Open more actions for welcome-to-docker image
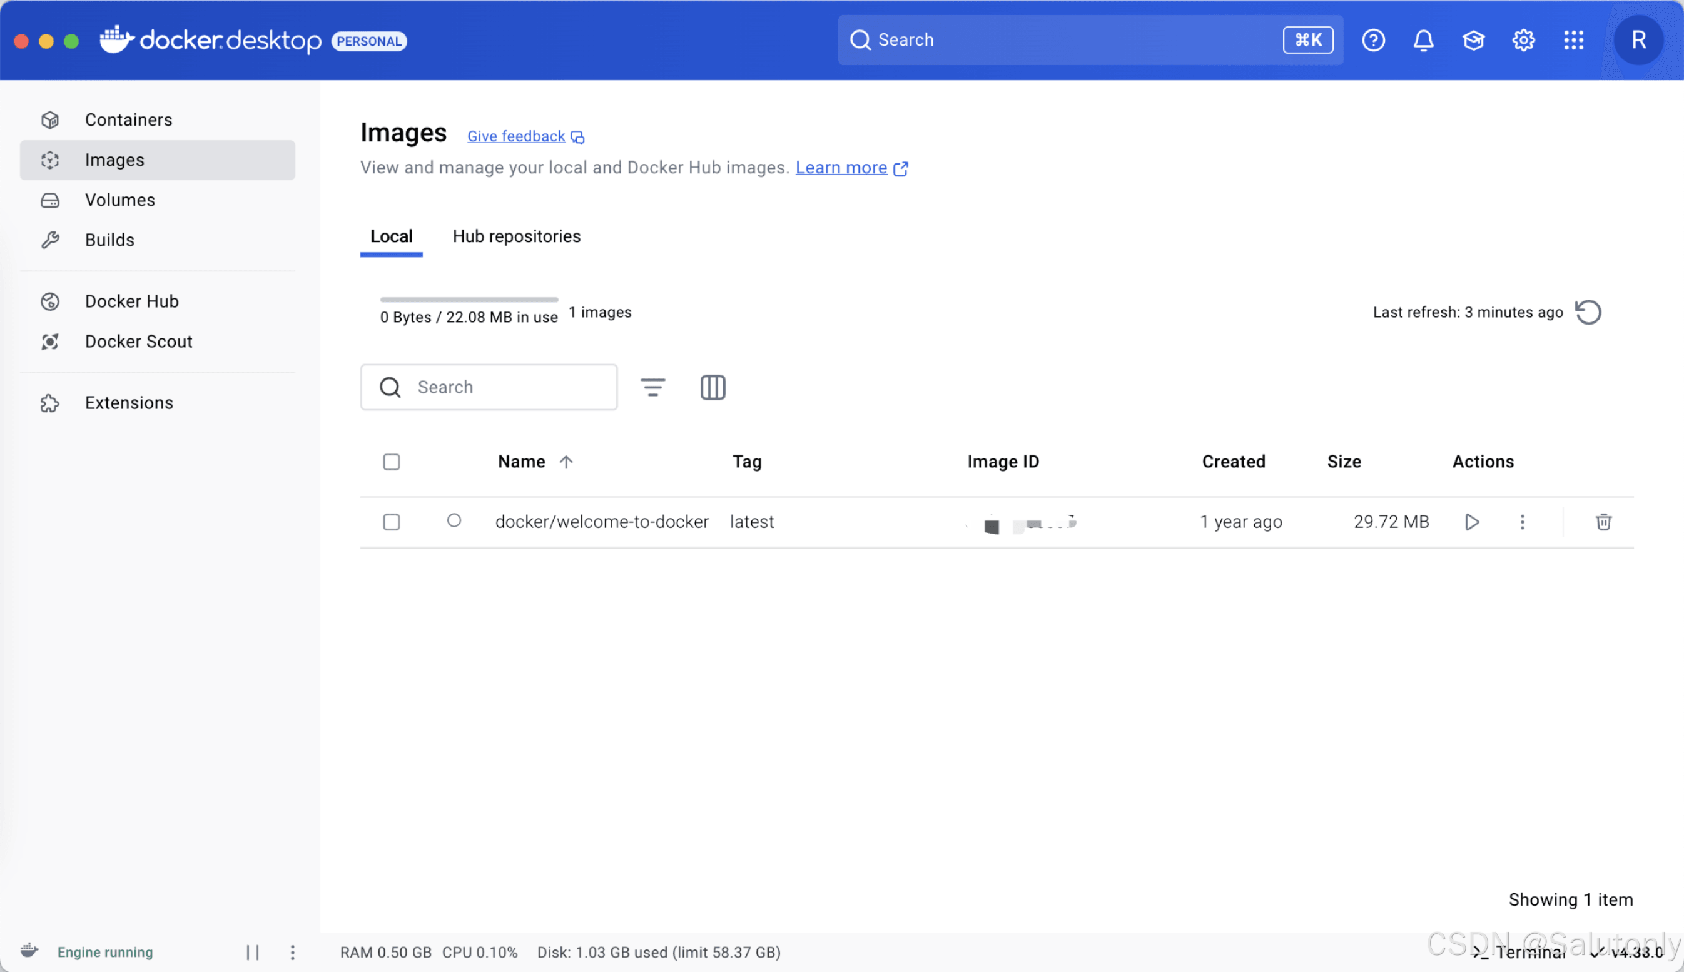 pos(1522,522)
